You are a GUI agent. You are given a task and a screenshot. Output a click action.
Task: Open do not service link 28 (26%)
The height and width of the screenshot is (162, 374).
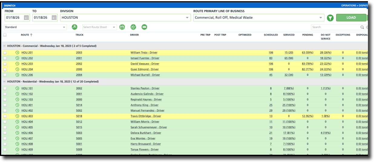pos(326,53)
